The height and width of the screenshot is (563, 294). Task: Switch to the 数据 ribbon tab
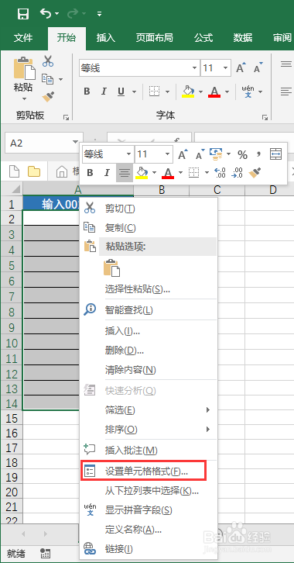[x=242, y=38]
